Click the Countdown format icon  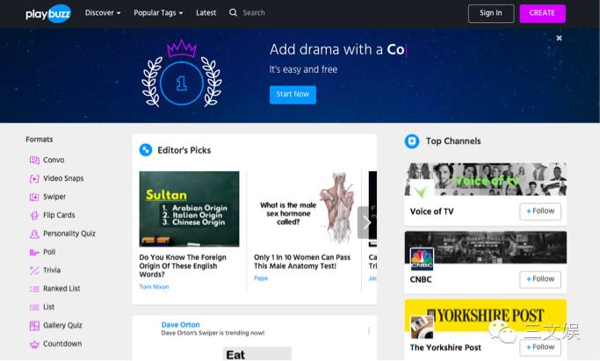point(34,343)
